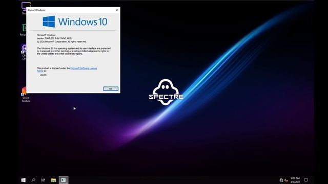This screenshot has height=184, width=328.
Task: Open taskbar Search magnifier
Action: click(33, 180)
